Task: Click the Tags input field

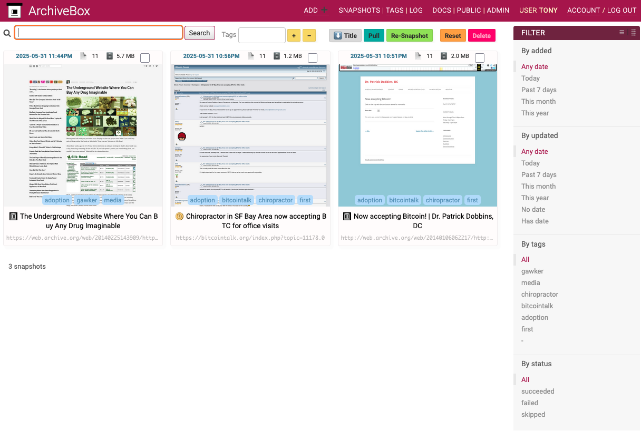Action: [x=261, y=35]
